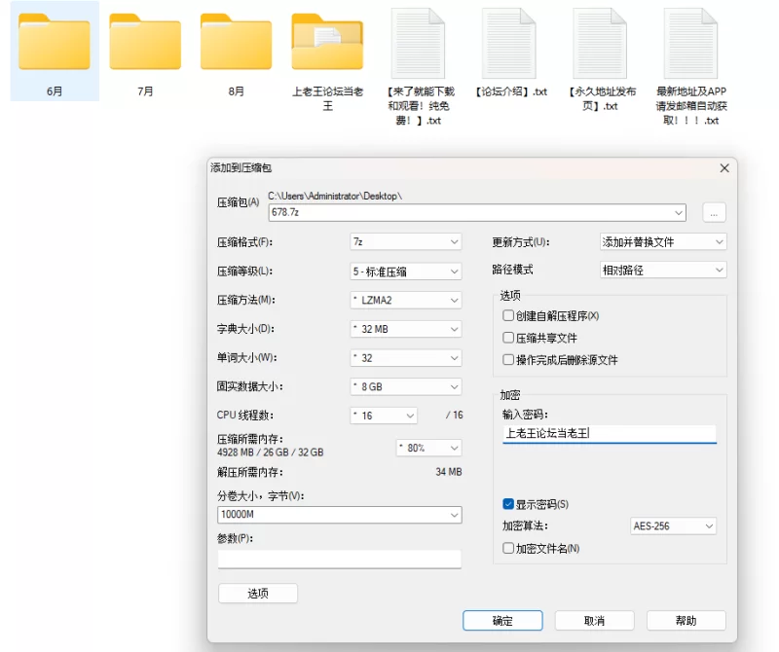Click the 8月 folder name label

pos(236,91)
